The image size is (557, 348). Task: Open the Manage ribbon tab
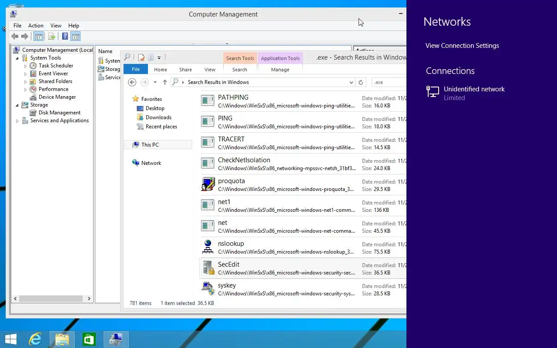point(280,70)
